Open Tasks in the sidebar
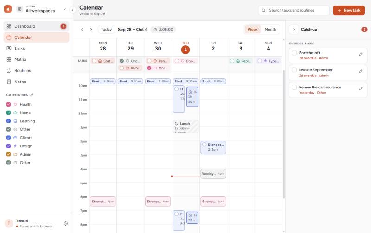 36,49
